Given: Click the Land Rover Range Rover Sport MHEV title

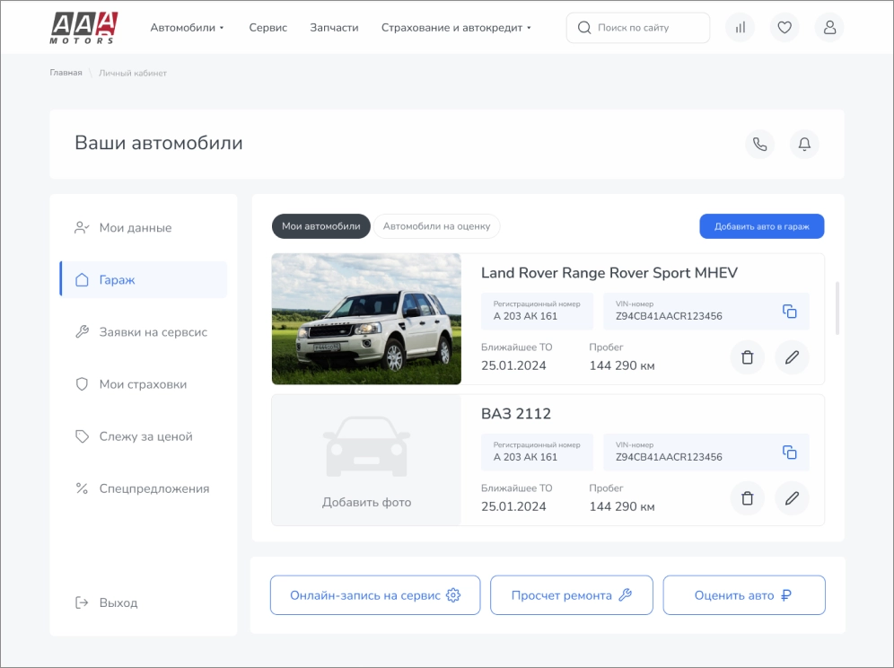Looking at the screenshot, I should (609, 273).
